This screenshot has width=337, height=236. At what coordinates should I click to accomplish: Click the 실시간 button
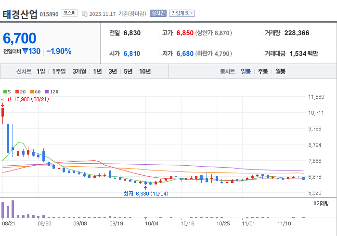pos(158,13)
